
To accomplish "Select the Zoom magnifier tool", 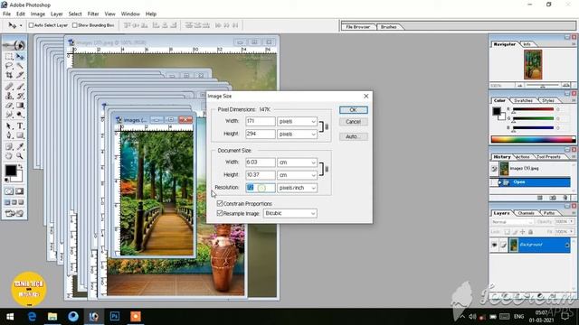I will pos(20,156).
